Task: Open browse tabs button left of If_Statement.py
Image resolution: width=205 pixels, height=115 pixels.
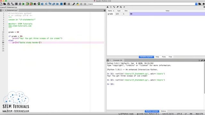Action: pyautogui.click(x=1, y=11)
